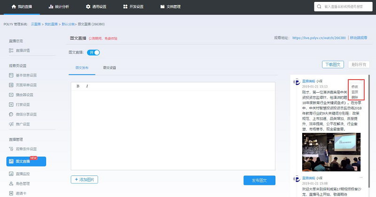376x197 pixels.
Task: Click the Italic formatting icon
Action: [87, 86]
